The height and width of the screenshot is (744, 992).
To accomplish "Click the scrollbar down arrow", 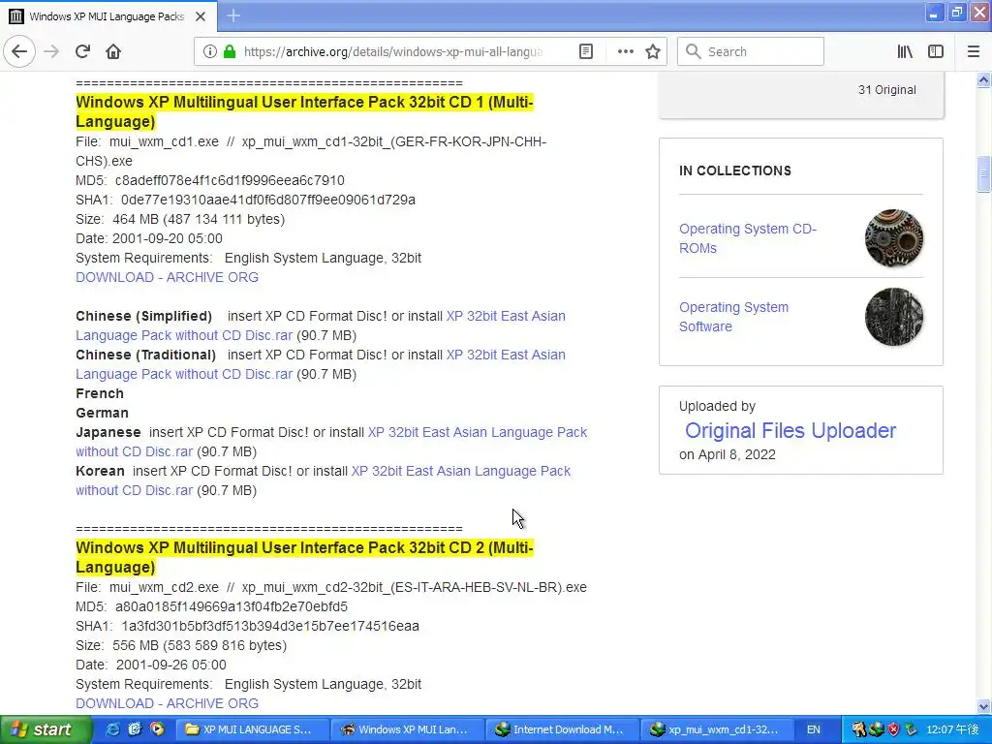I will (x=983, y=706).
